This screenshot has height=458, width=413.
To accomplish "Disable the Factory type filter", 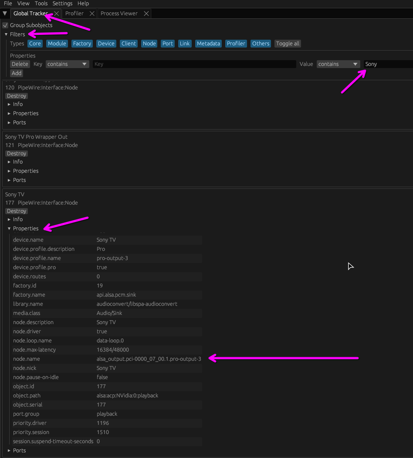I will [x=82, y=44].
